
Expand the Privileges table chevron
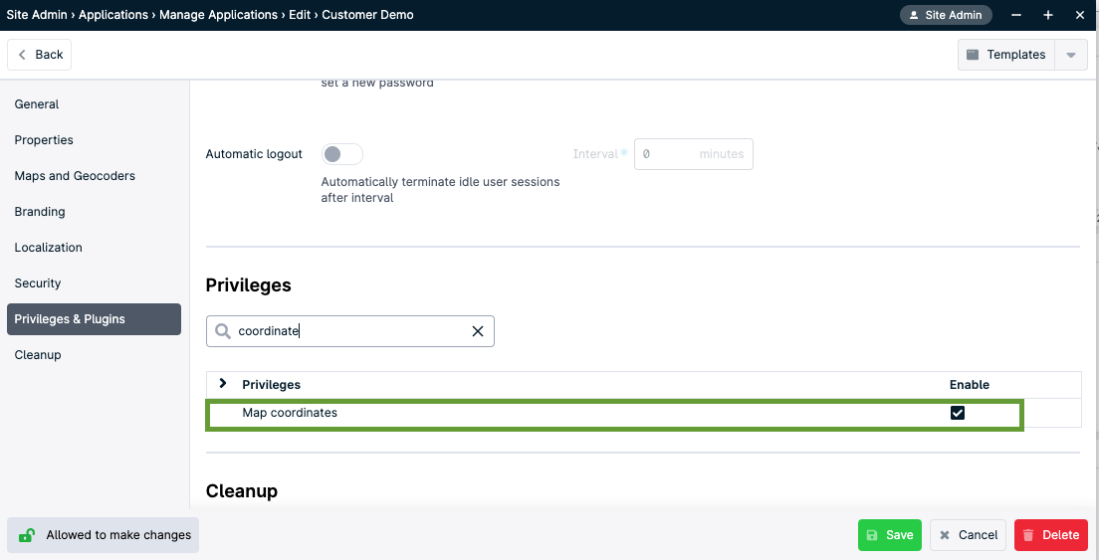point(223,384)
